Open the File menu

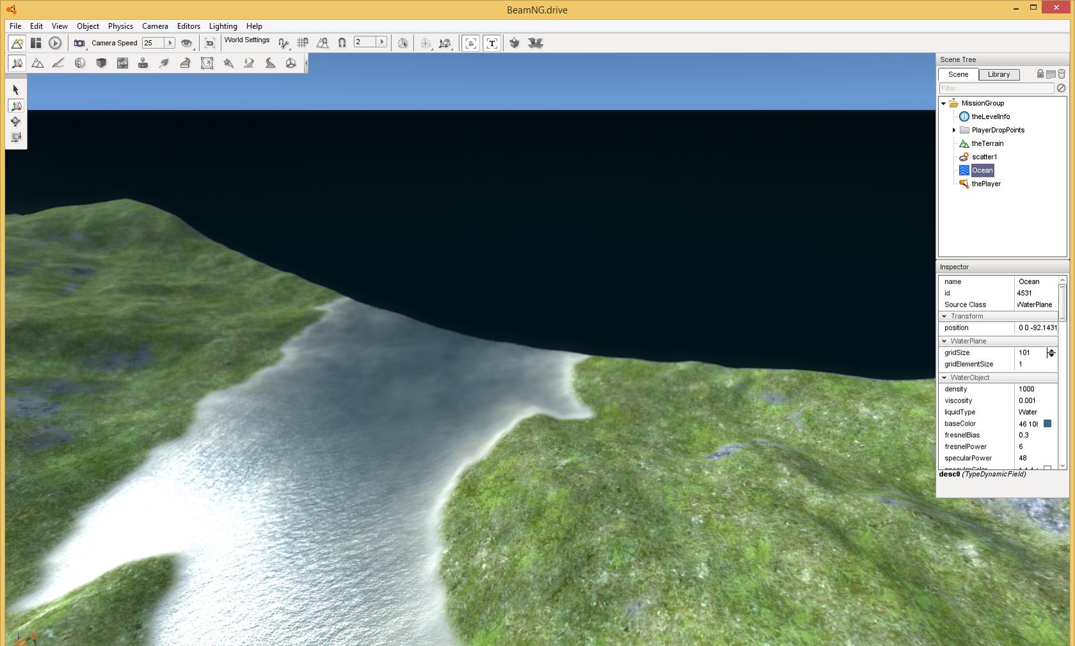coord(15,26)
